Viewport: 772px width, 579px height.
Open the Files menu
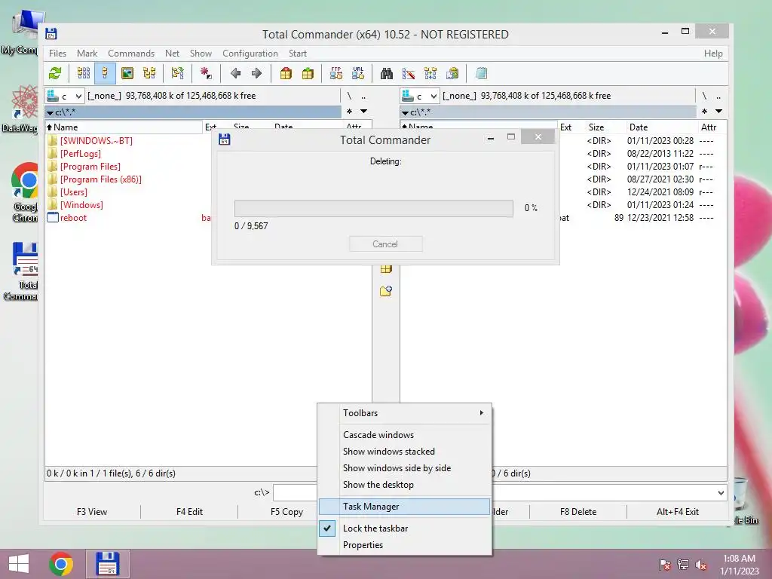click(57, 54)
